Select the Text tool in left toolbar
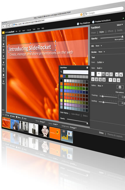This screenshot has height=190, width=125. [x=3, y=39]
